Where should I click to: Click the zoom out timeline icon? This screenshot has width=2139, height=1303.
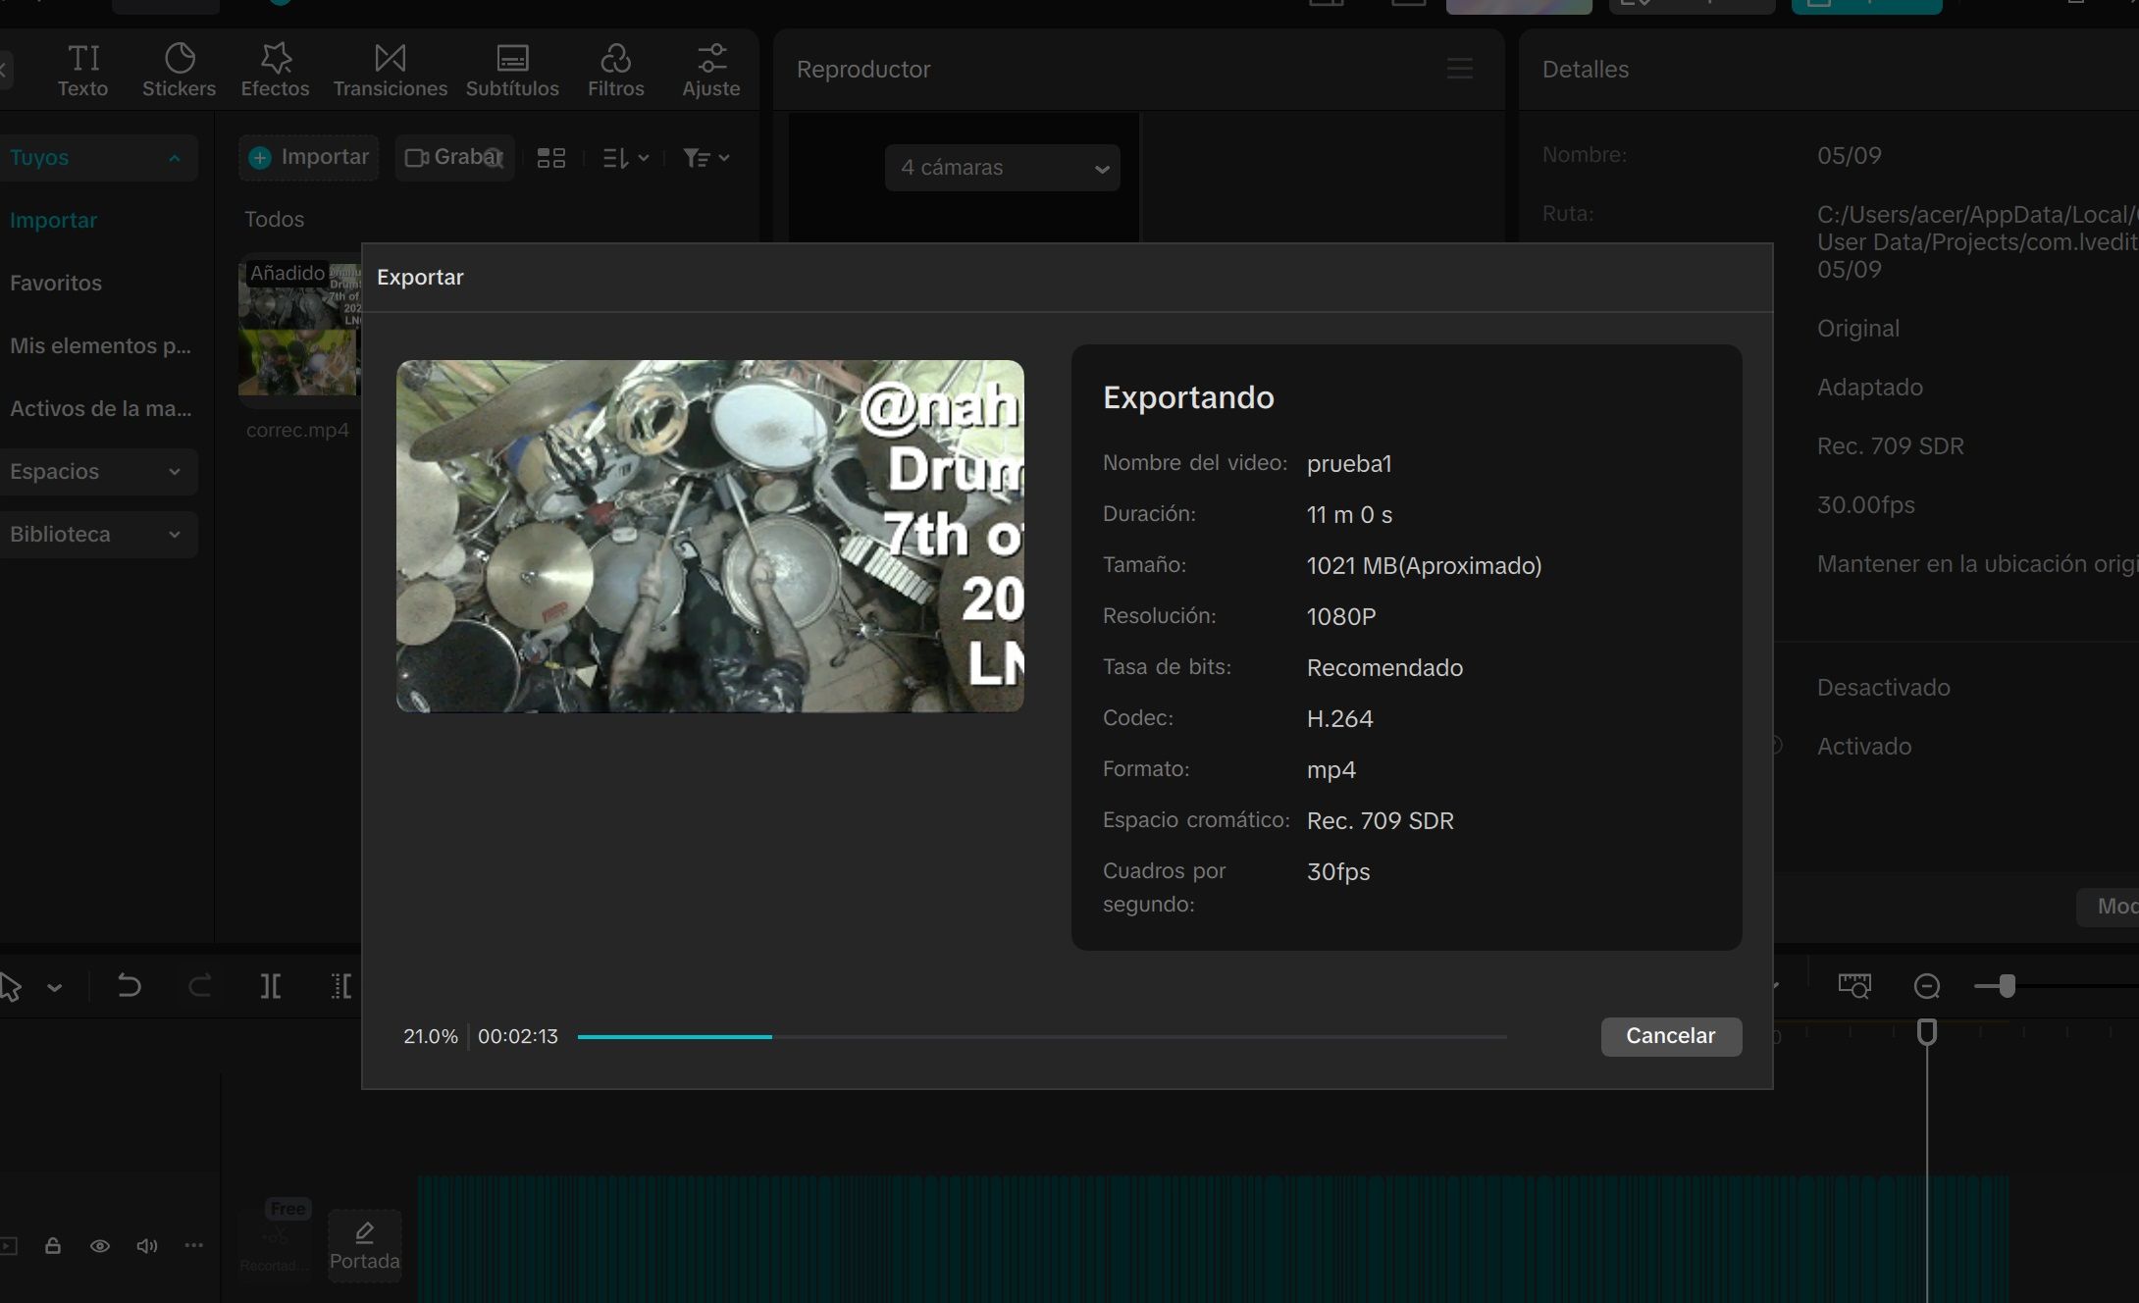(x=1927, y=985)
